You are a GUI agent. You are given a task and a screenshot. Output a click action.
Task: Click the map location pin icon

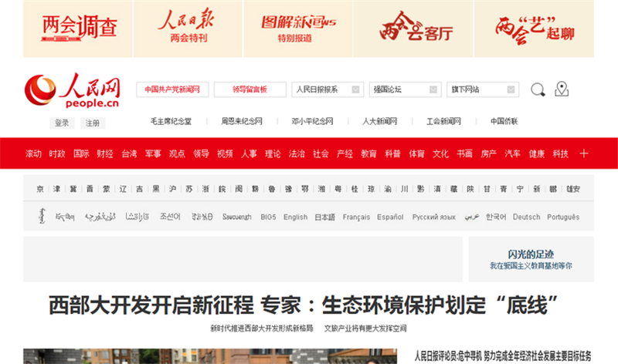tap(562, 89)
